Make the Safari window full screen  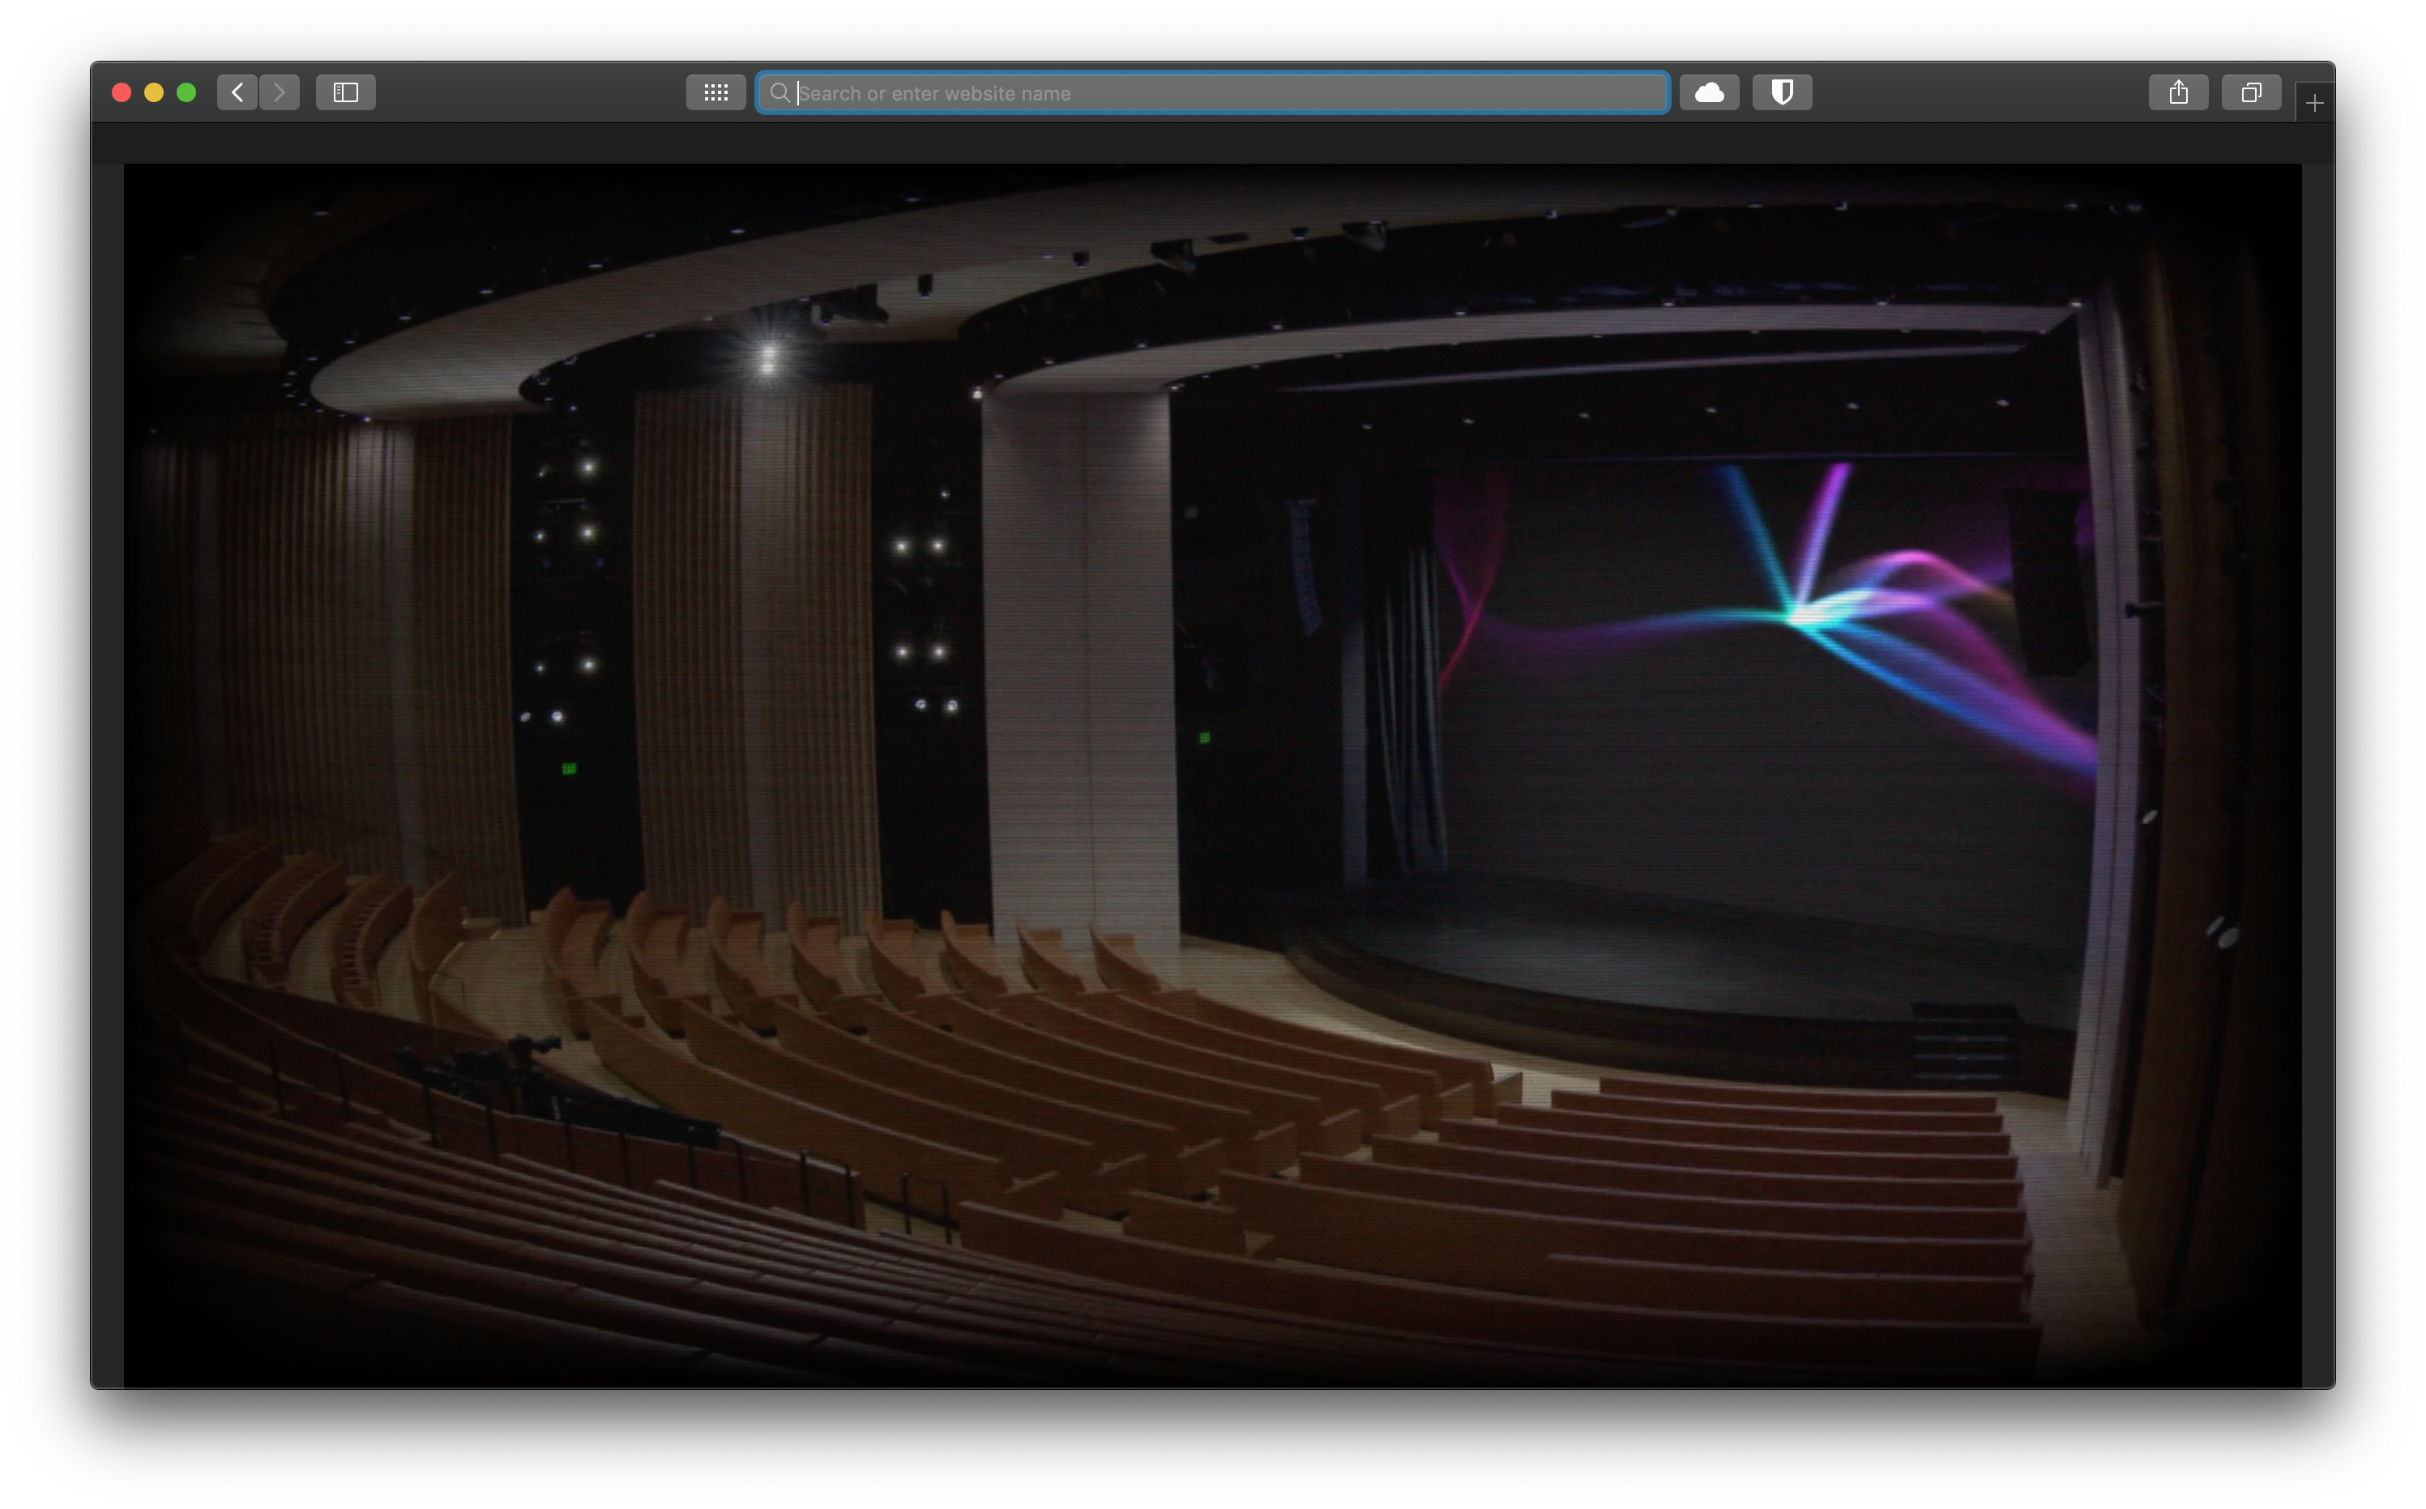(x=186, y=93)
